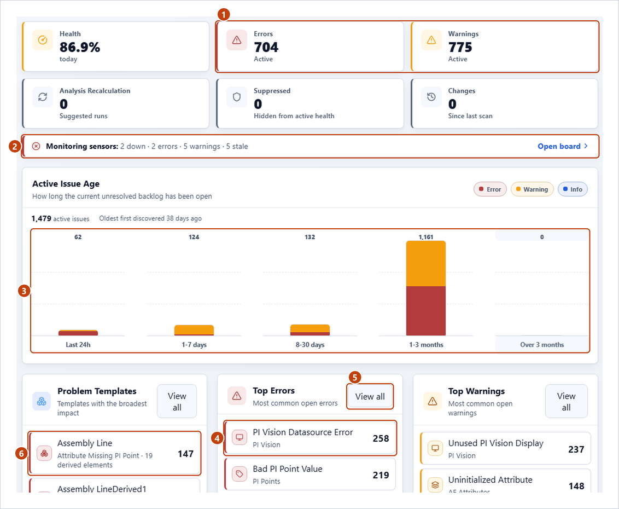Click the 62 count above Last 24h
Image resolution: width=619 pixels, height=509 pixels.
click(78, 237)
